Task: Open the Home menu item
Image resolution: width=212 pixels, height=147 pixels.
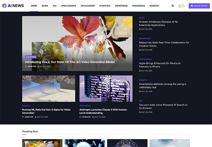Action: pyautogui.click(x=34, y=6)
